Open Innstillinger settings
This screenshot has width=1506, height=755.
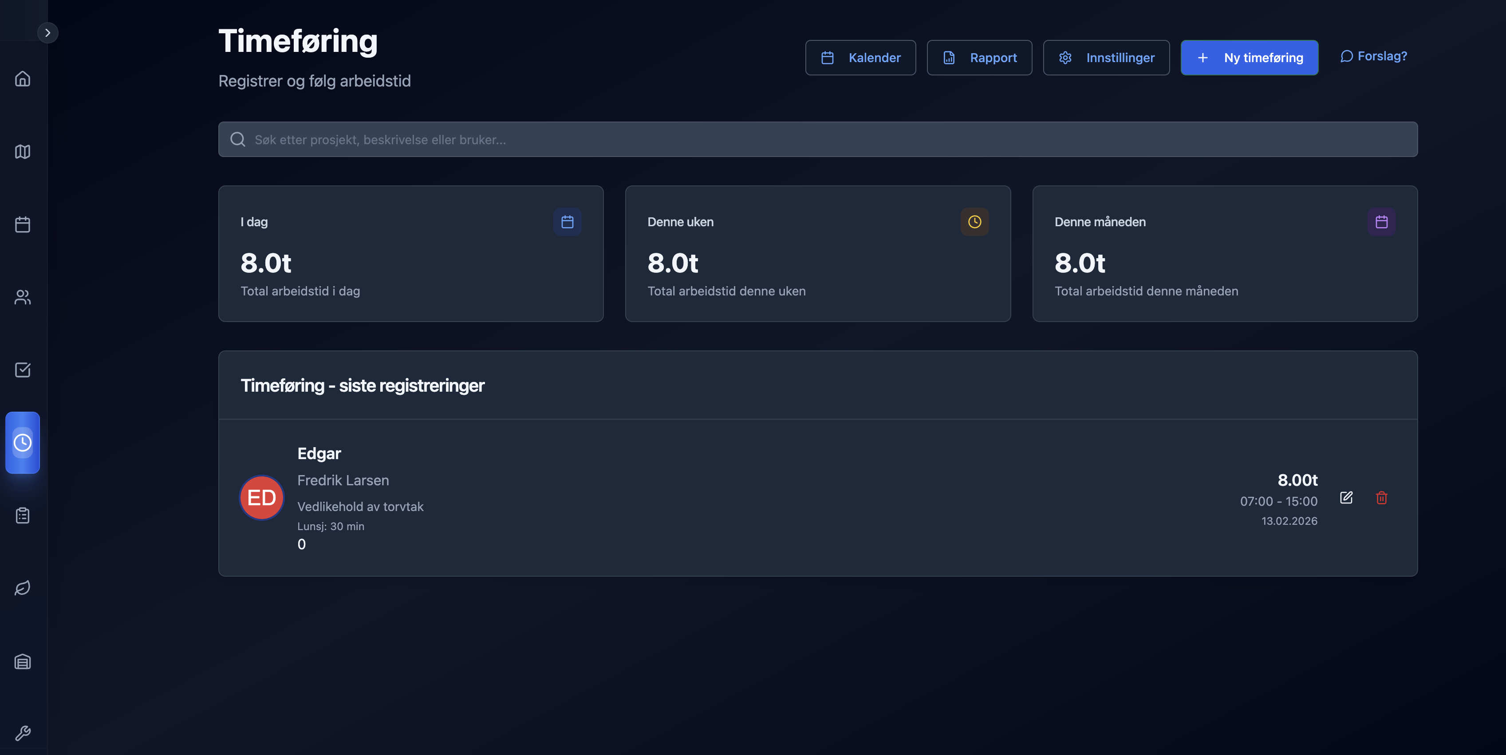pos(1106,58)
